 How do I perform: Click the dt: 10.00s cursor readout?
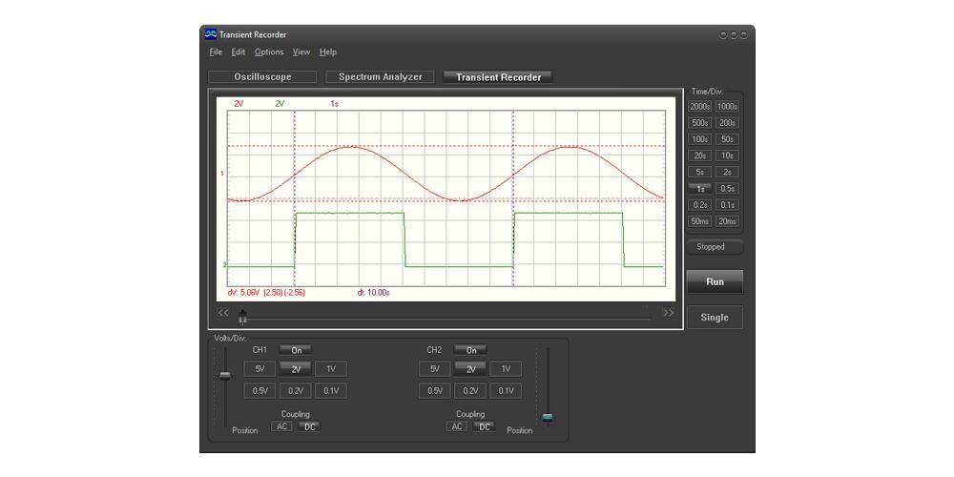point(374,293)
